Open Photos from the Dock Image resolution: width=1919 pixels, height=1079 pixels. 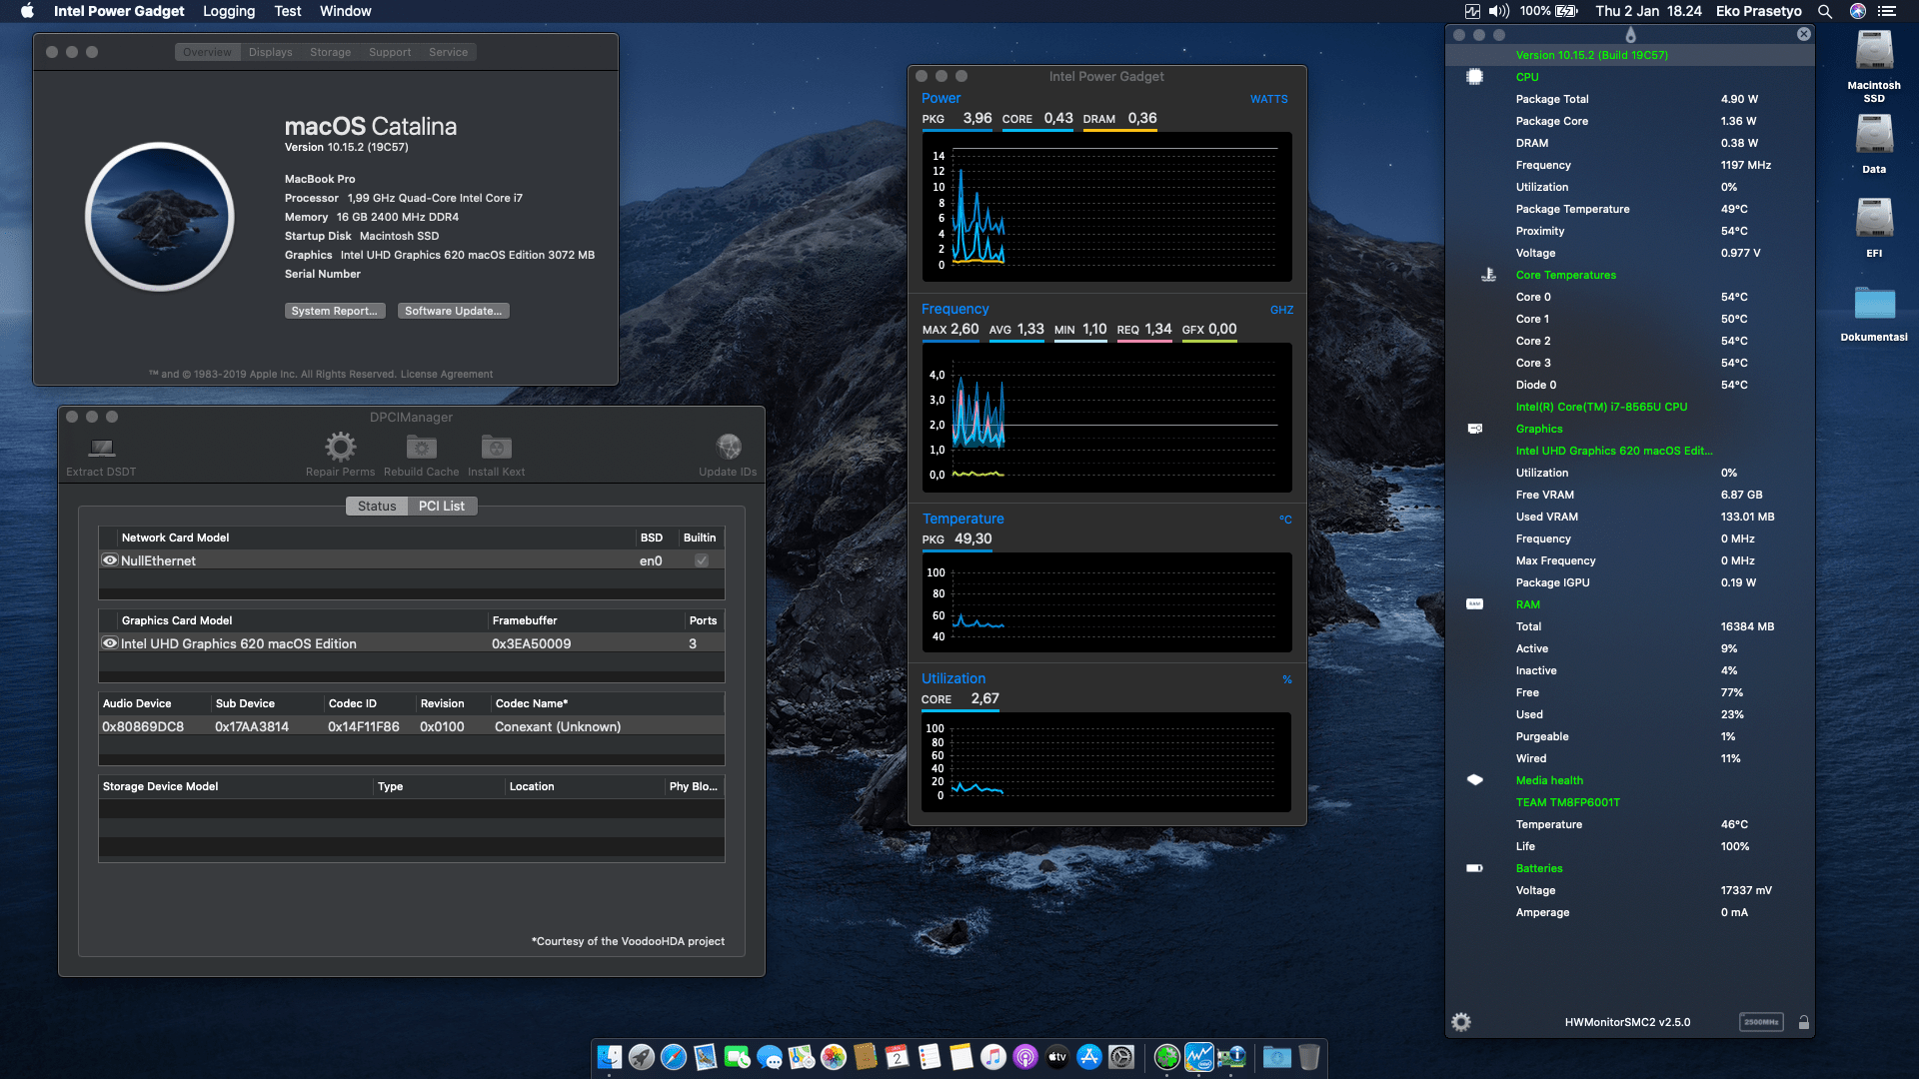(x=834, y=1057)
